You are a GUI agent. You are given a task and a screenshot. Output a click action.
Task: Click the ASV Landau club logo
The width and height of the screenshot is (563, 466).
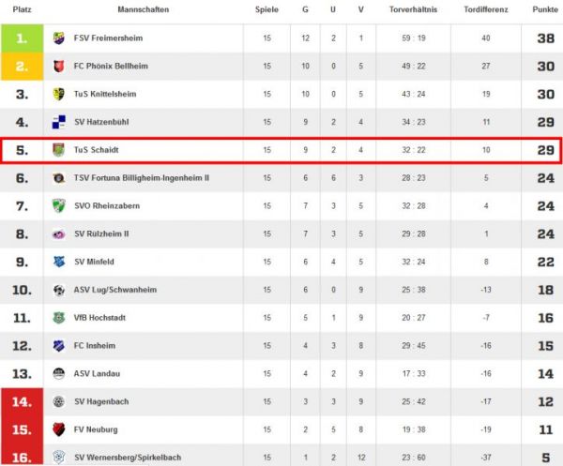pyautogui.click(x=59, y=373)
